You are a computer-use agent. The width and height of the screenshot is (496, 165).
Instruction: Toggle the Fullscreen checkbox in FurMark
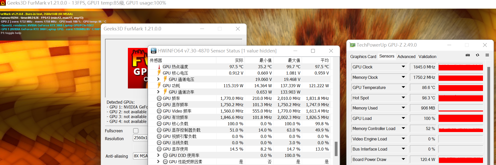[136, 131]
